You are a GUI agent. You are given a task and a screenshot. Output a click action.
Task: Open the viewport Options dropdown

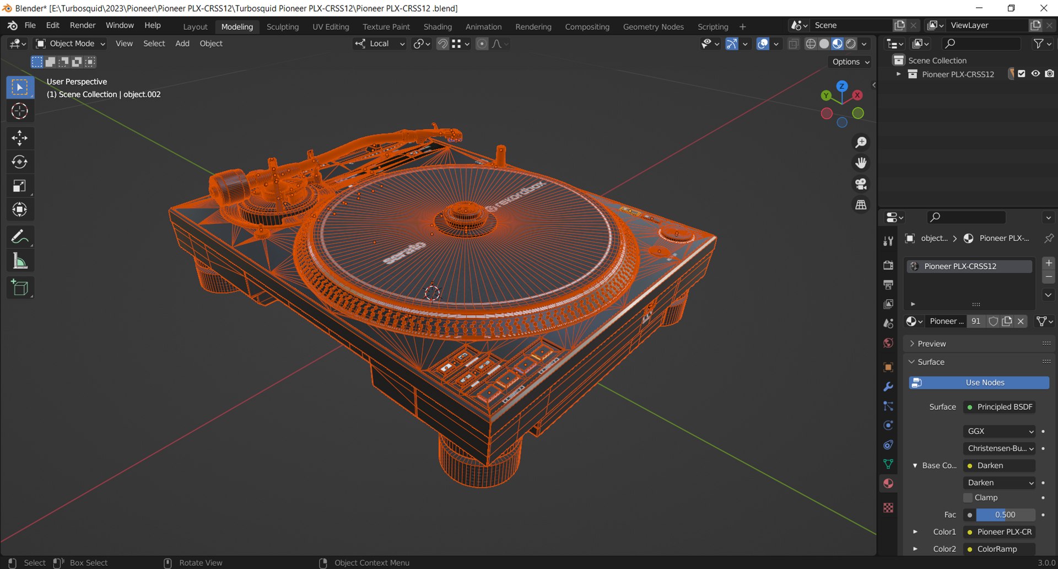849,62
